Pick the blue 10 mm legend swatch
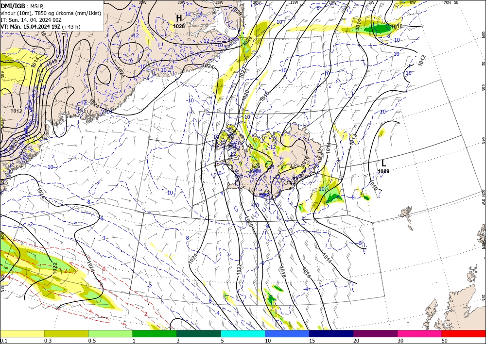Image resolution: width=486 pixels, height=344 pixels. (287, 333)
